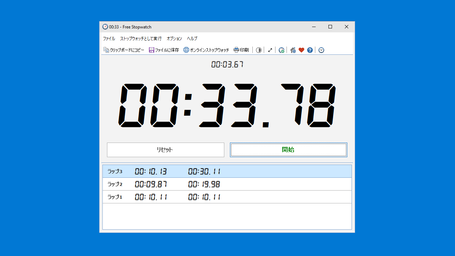Click the globe-plus add stopwatch icon

tap(282, 50)
